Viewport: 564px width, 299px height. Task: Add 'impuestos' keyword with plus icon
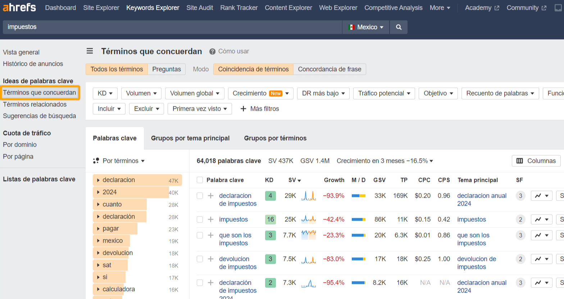pyautogui.click(x=211, y=219)
